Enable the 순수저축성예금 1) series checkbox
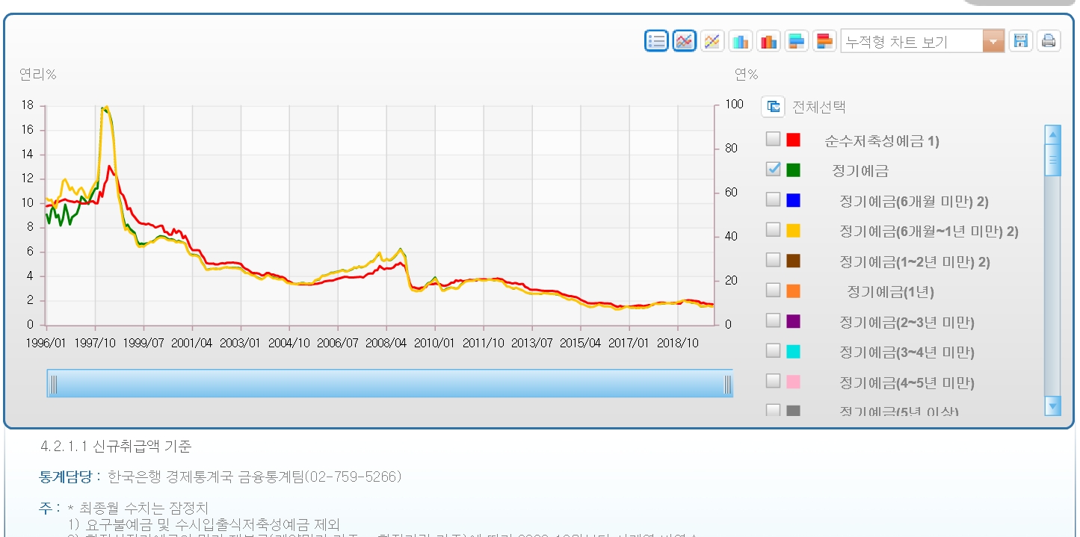The width and height of the screenshot is (1080, 537). (x=774, y=140)
